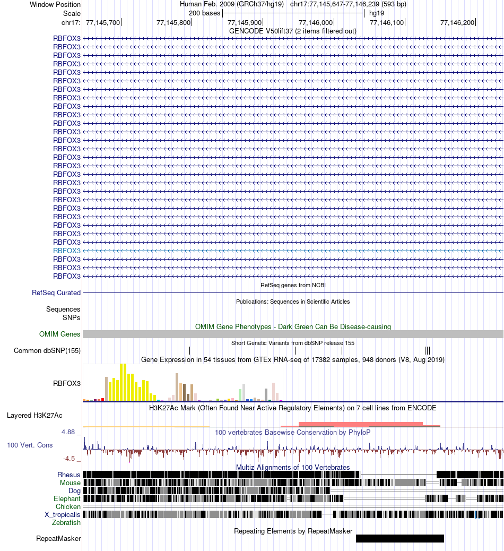Click the pink H3K27Ac signal peak

360,424
